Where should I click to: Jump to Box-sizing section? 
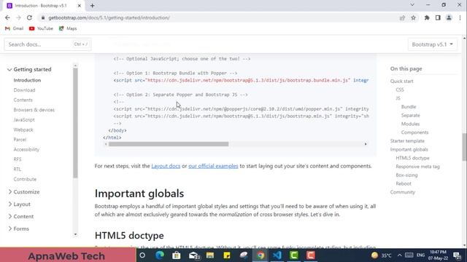tap(406, 175)
